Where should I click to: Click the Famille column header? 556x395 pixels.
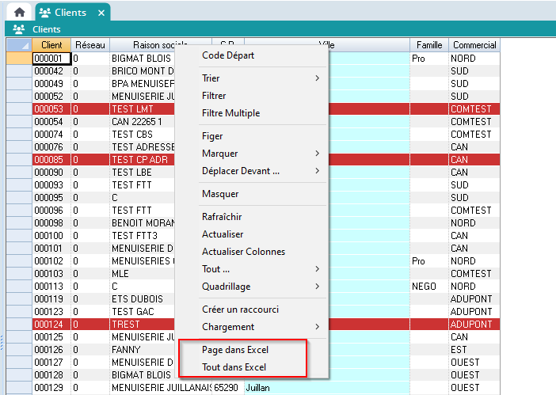click(x=428, y=45)
